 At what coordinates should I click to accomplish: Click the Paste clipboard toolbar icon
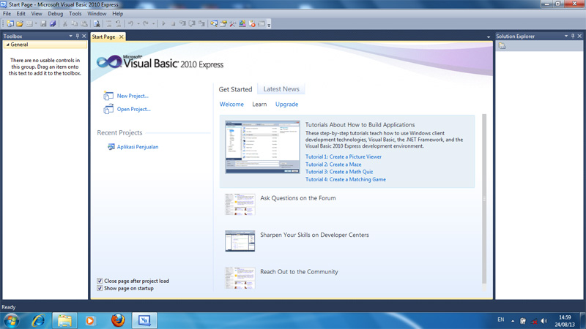tap(84, 24)
